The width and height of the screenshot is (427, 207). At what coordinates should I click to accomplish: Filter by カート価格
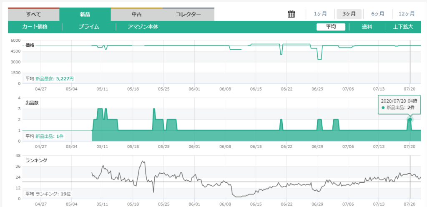point(35,27)
